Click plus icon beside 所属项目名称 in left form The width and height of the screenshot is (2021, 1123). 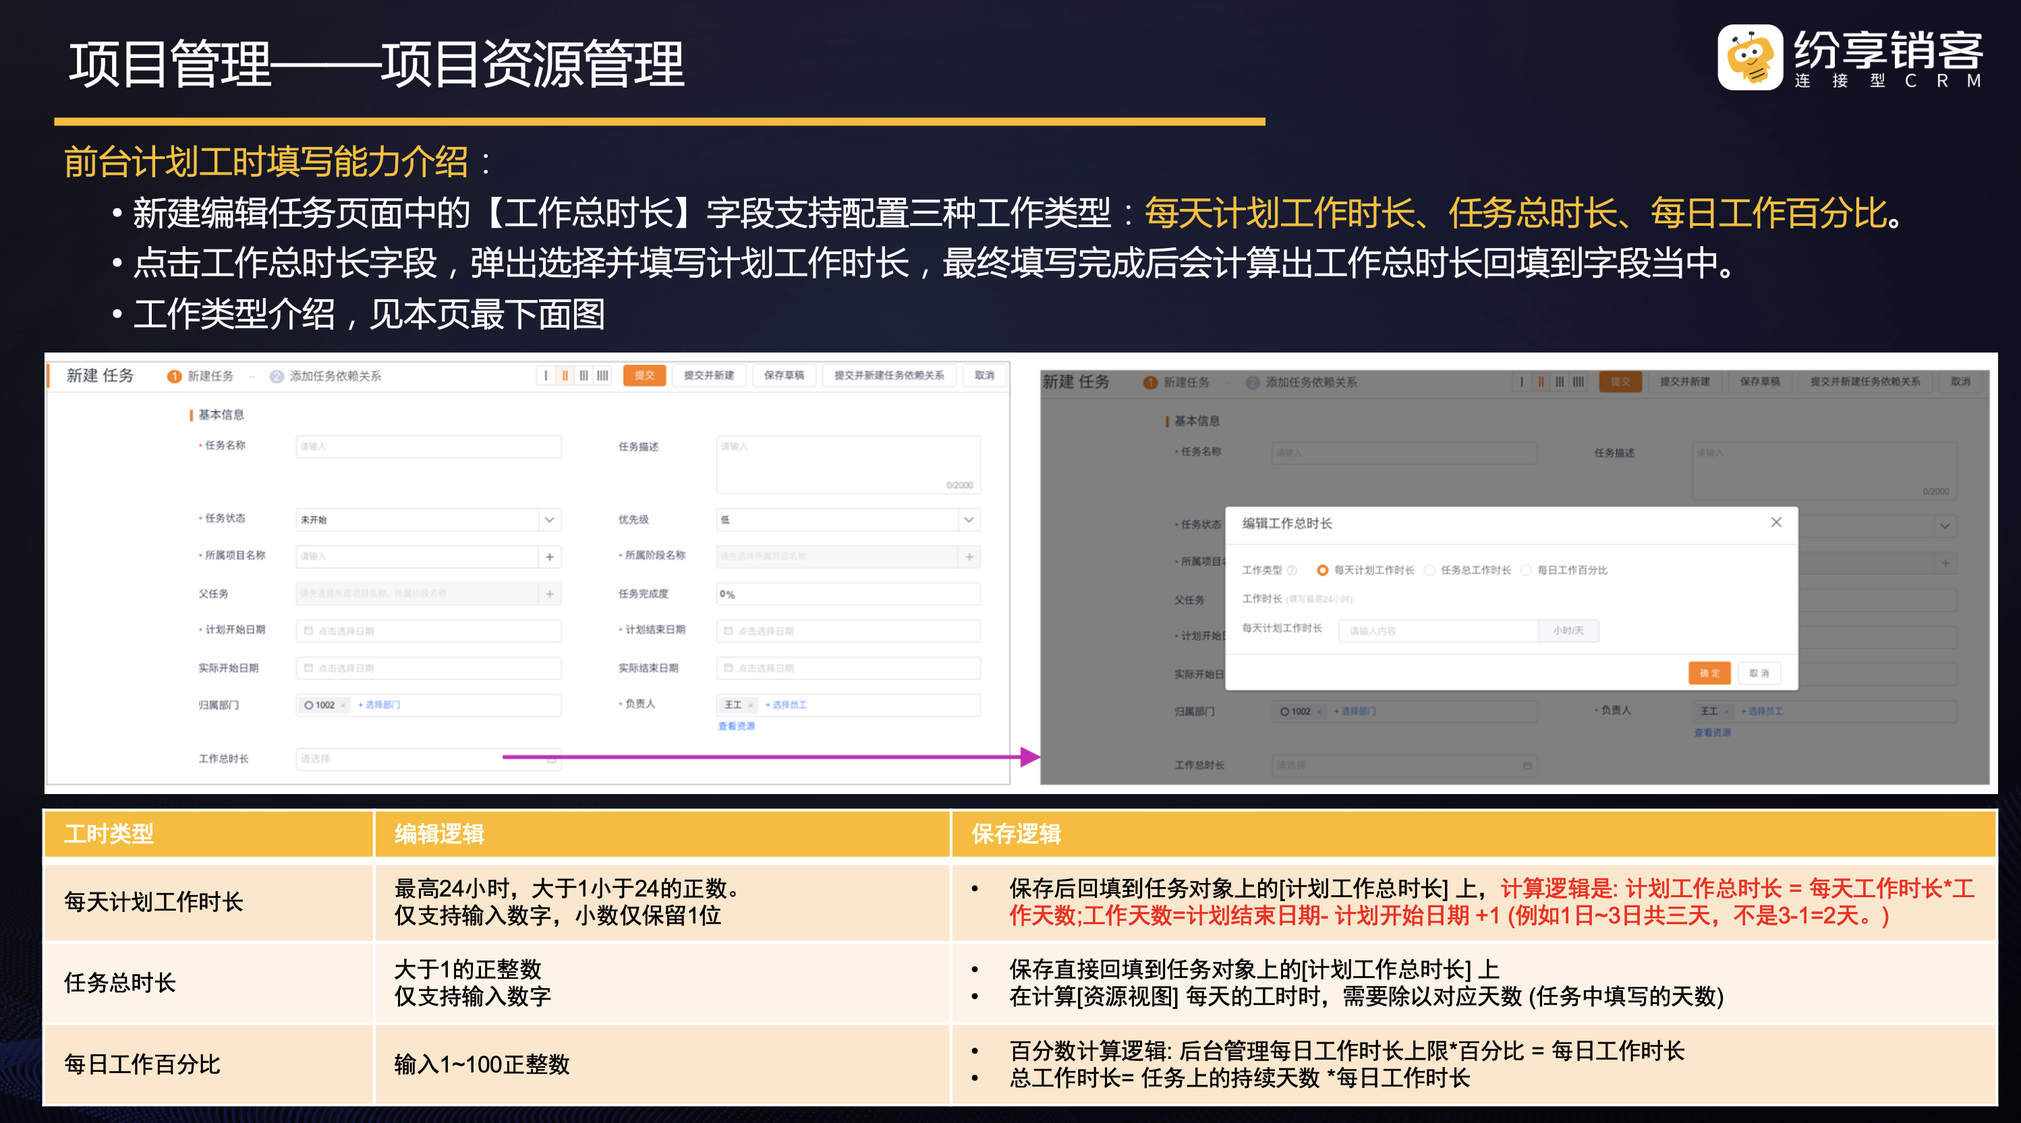pos(549,557)
